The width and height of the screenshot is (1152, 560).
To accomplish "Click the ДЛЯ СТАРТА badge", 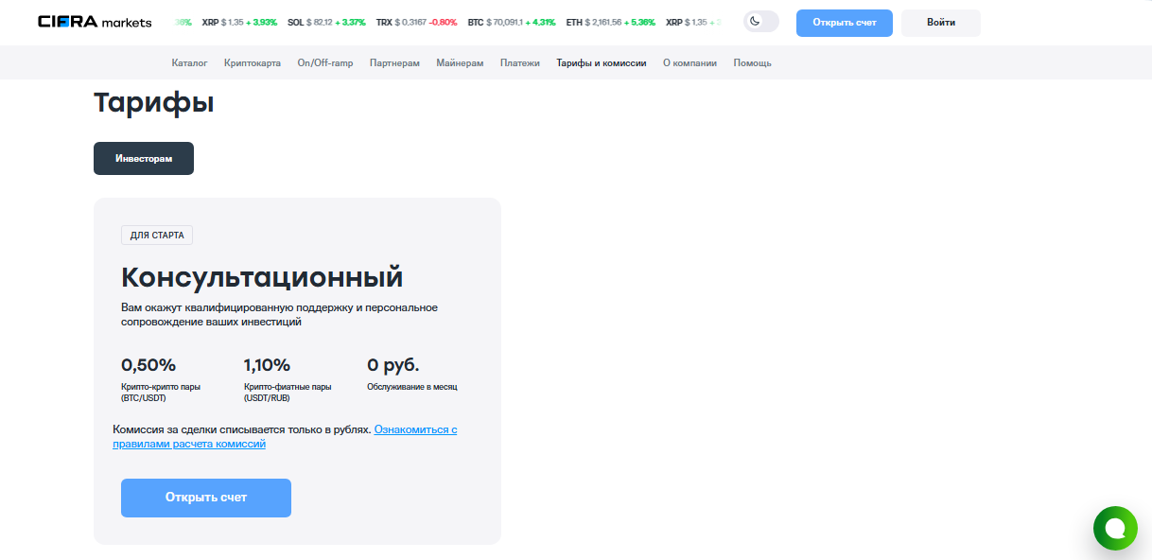I will (x=156, y=235).
